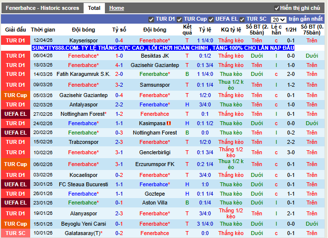Click the UEFA EL badge on 27/02/26 row
Viewport: 328px width, 238px height.
pyautogui.click(x=15, y=114)
